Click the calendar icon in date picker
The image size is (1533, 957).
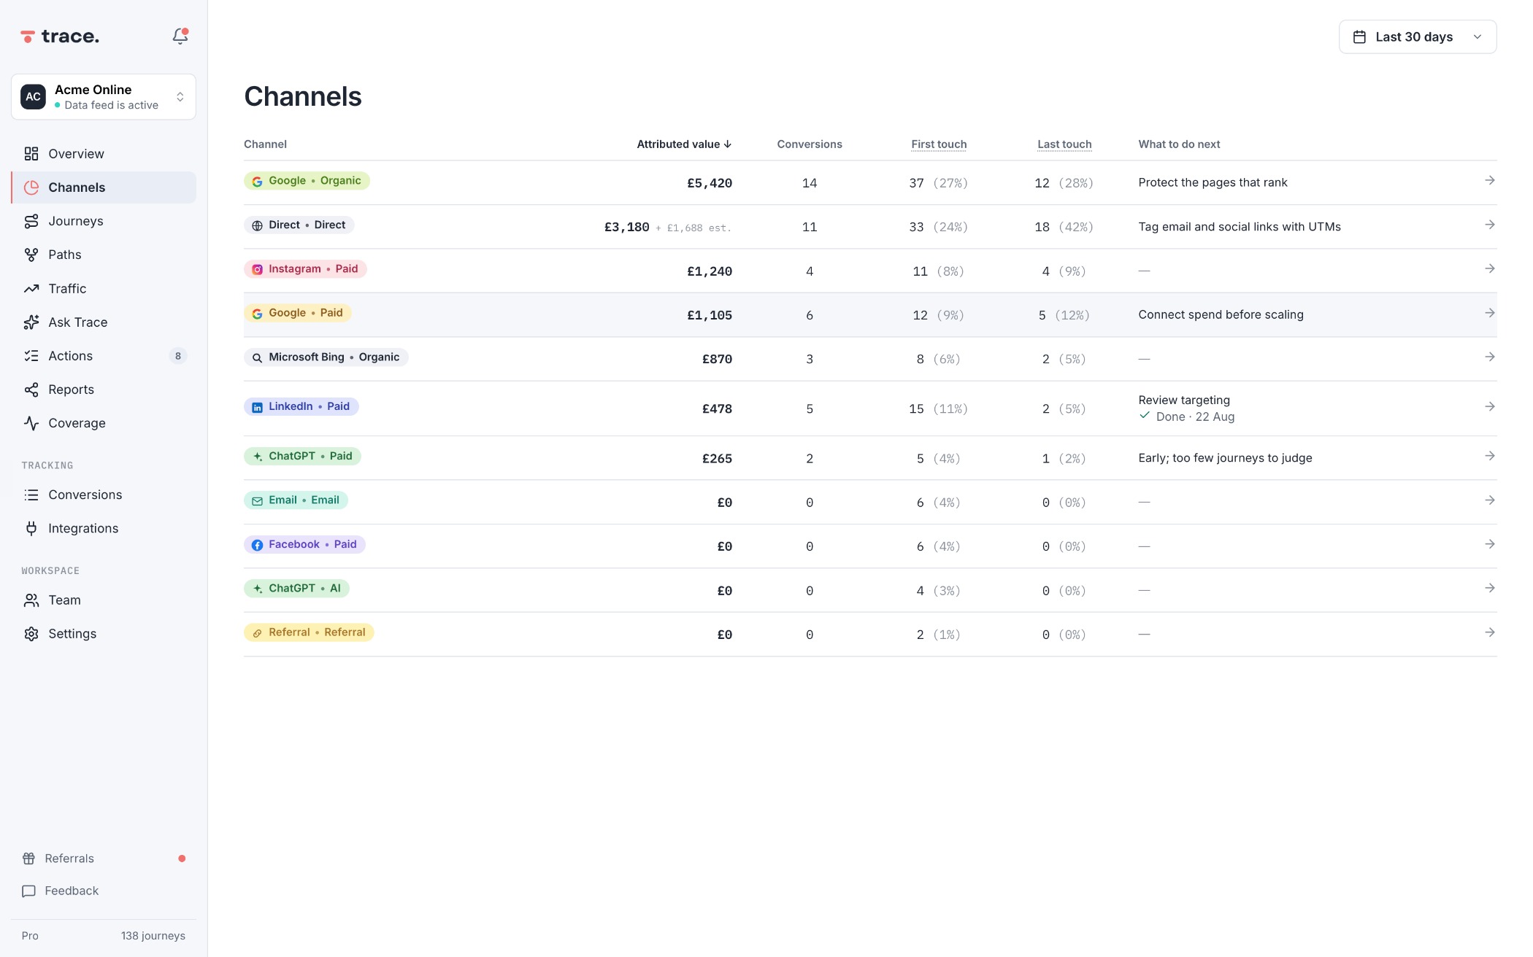click(1359, 36)
